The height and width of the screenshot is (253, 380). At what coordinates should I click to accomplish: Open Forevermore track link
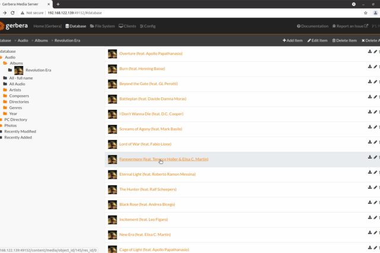click(x=164, y=159)
